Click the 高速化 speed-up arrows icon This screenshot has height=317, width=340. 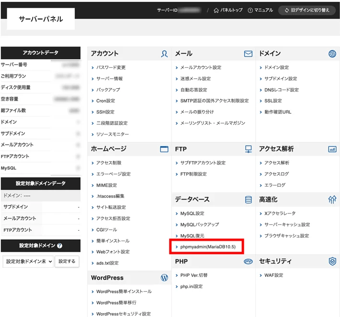(332, 200)
